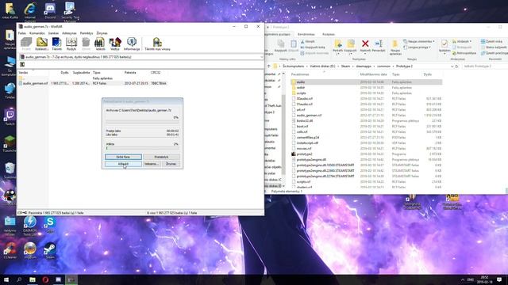This screenshot has width=508, height=285.
Task: Click the View (Rodyti) toolbar icon
Action: tap(71, 44)
